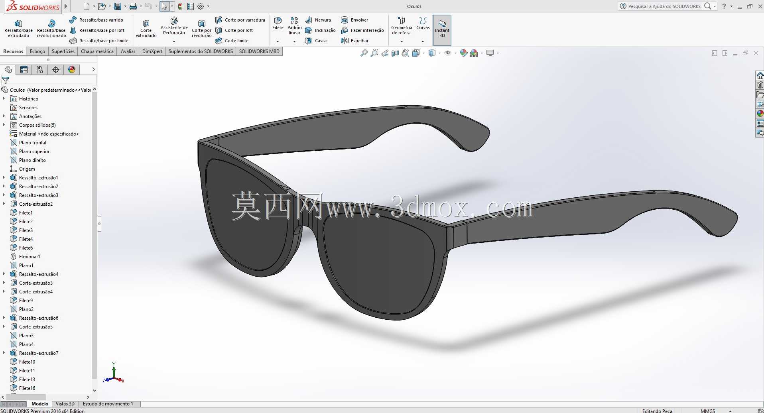Select Ressalto/base por limite tool

pos(99,41)
